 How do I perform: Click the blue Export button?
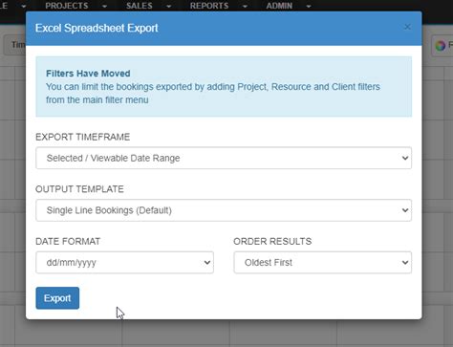tap(57, 298)
